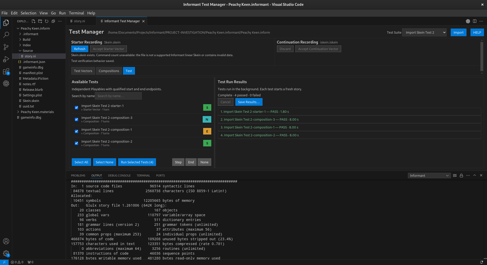Click the orange E badge for composition-1

point(207,131)
